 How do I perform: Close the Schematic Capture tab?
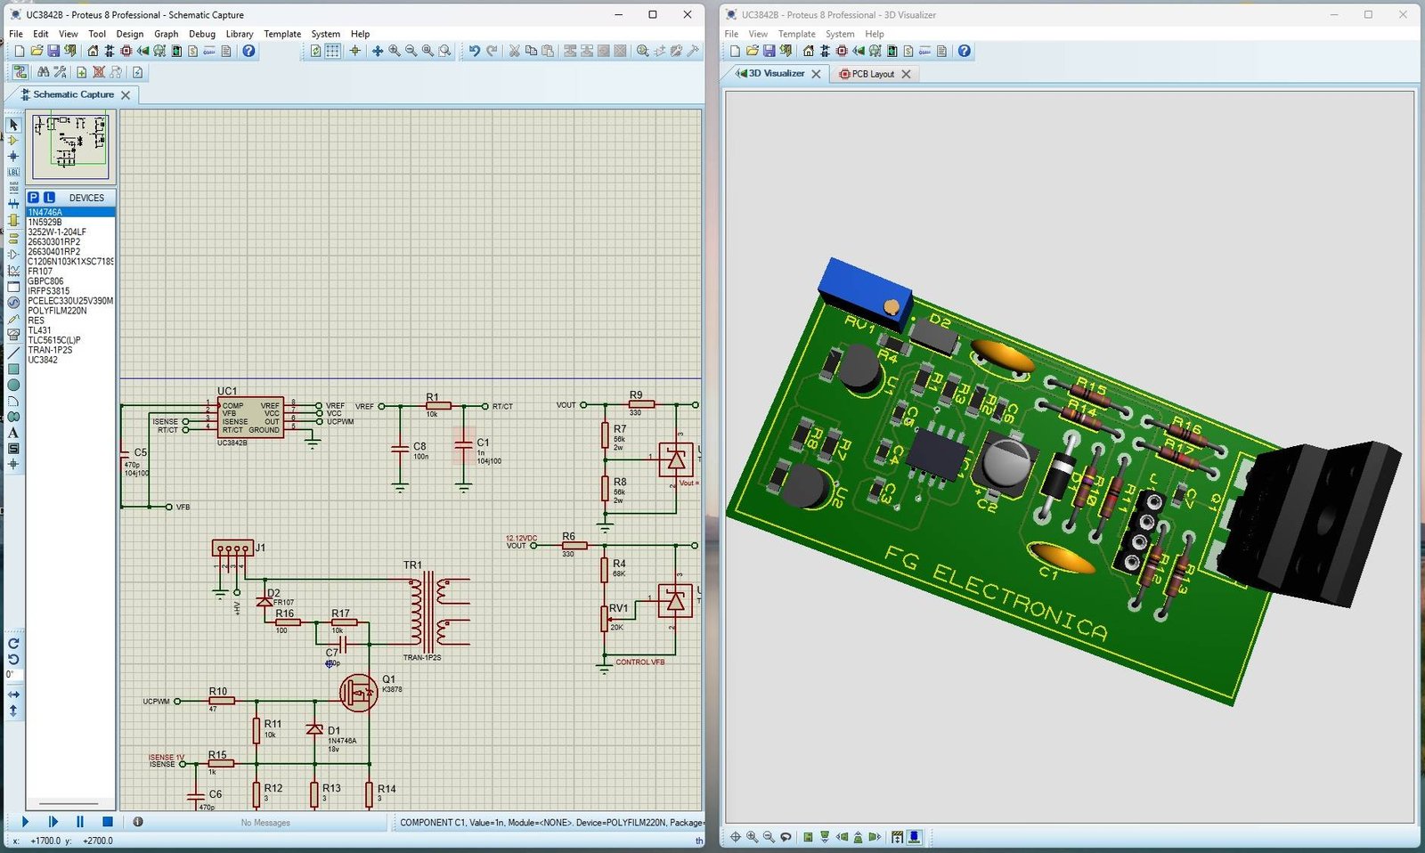[x=126, y=95]
